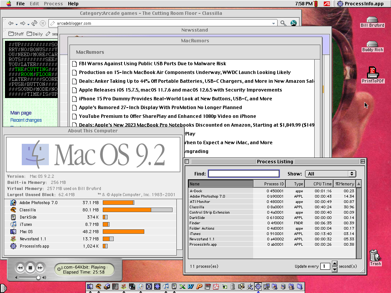Open the Show All popup menu

pyautogui.click(x=331, y=174)
